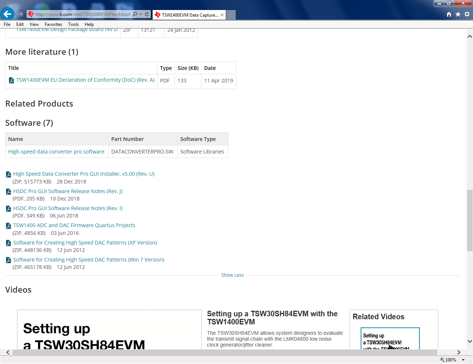Open Favorites with the star icon
This screenshot has height=364, width=473.
tap(458, 14)
